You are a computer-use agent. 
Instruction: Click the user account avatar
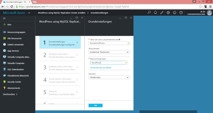click(209, 13)
